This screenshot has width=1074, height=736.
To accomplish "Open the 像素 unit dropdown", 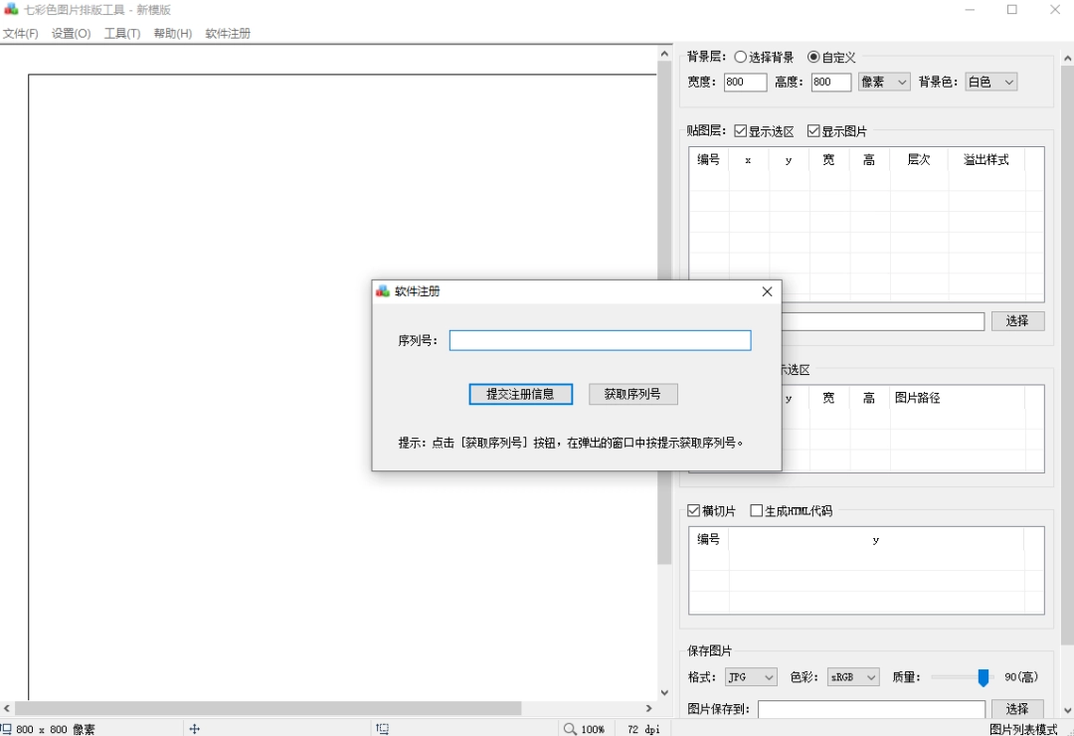I will pos(883,82).
